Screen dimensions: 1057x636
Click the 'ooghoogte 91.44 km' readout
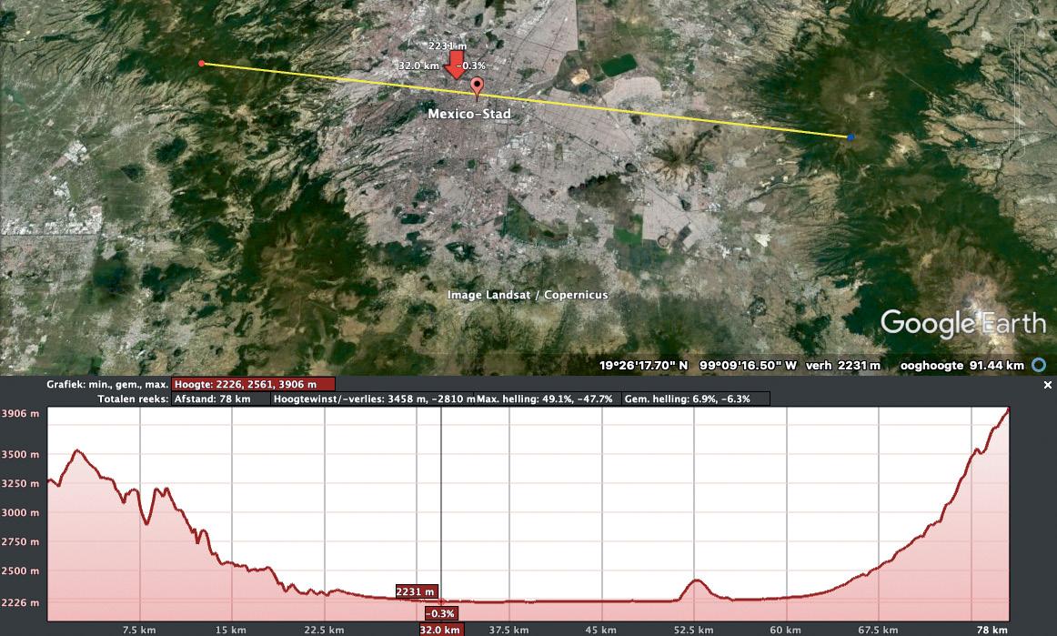[962, 365]
